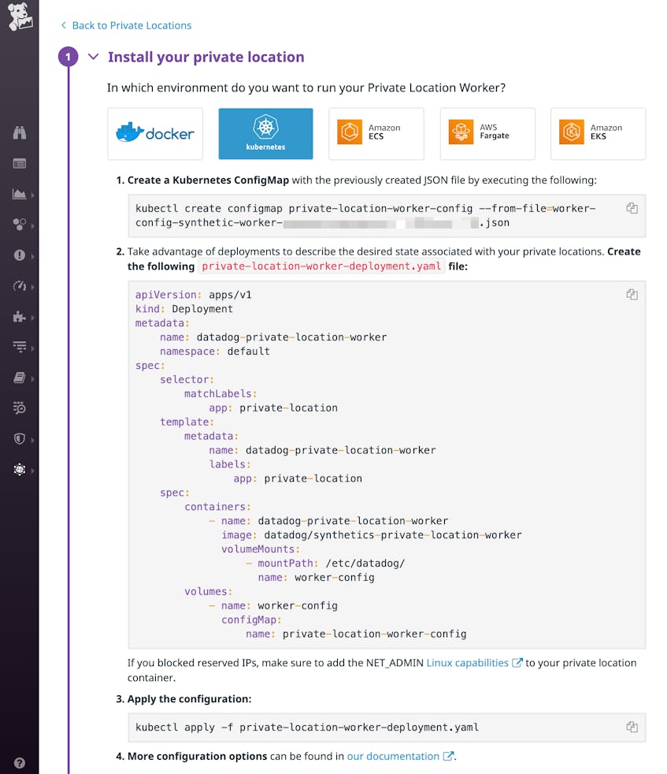Click the volumeMounts: line in YAML

pos(261,549)
